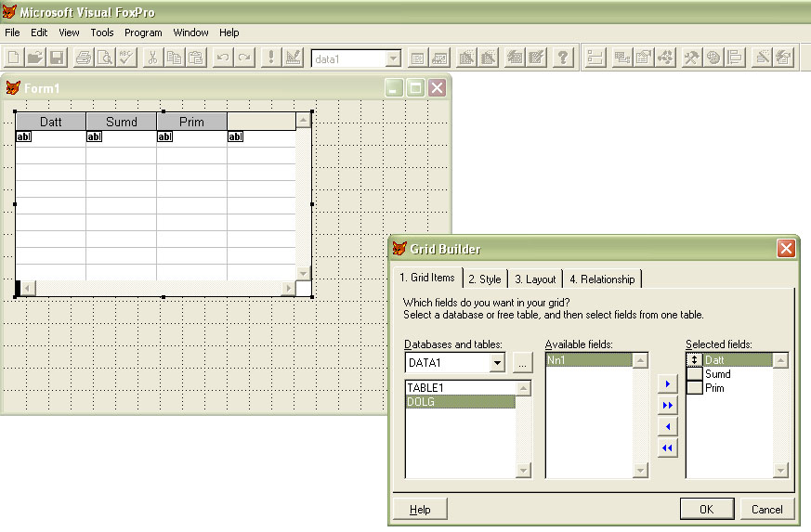
Task: Click the Remove all fields double arrow
Action: pyautogui.click(x=667, y=448)
